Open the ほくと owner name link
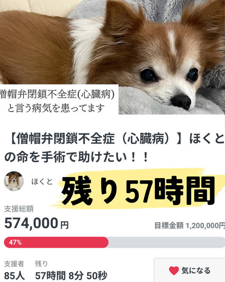The image size is (225, 282). pyautogui.click(x=42, y=181)
